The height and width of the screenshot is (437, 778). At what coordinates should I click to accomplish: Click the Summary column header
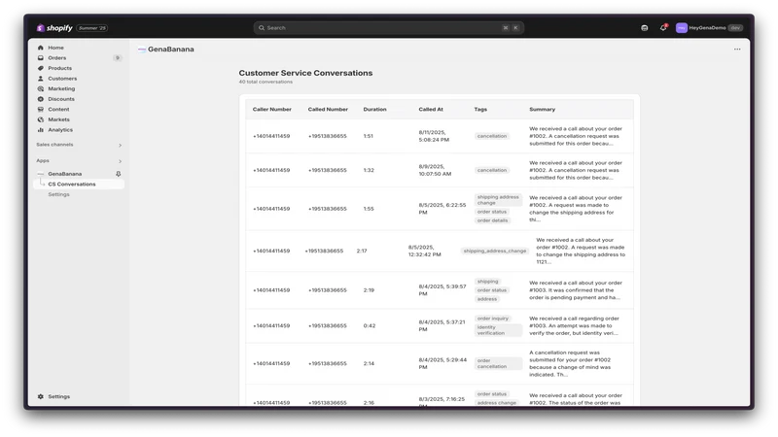(543, 110)
